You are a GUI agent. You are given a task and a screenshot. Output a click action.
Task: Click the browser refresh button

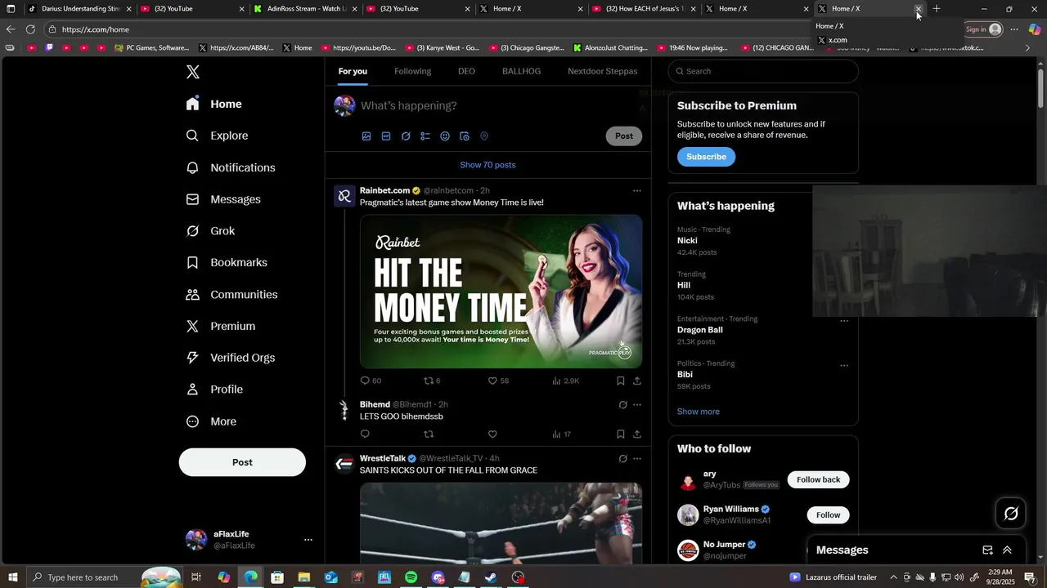[30, 29]
